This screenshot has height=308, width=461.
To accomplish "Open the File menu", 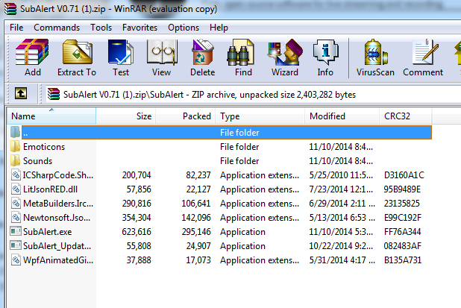I will 16,28.
